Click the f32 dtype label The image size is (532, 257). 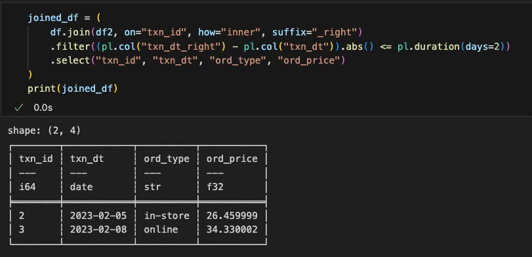(x=215, y=187)
